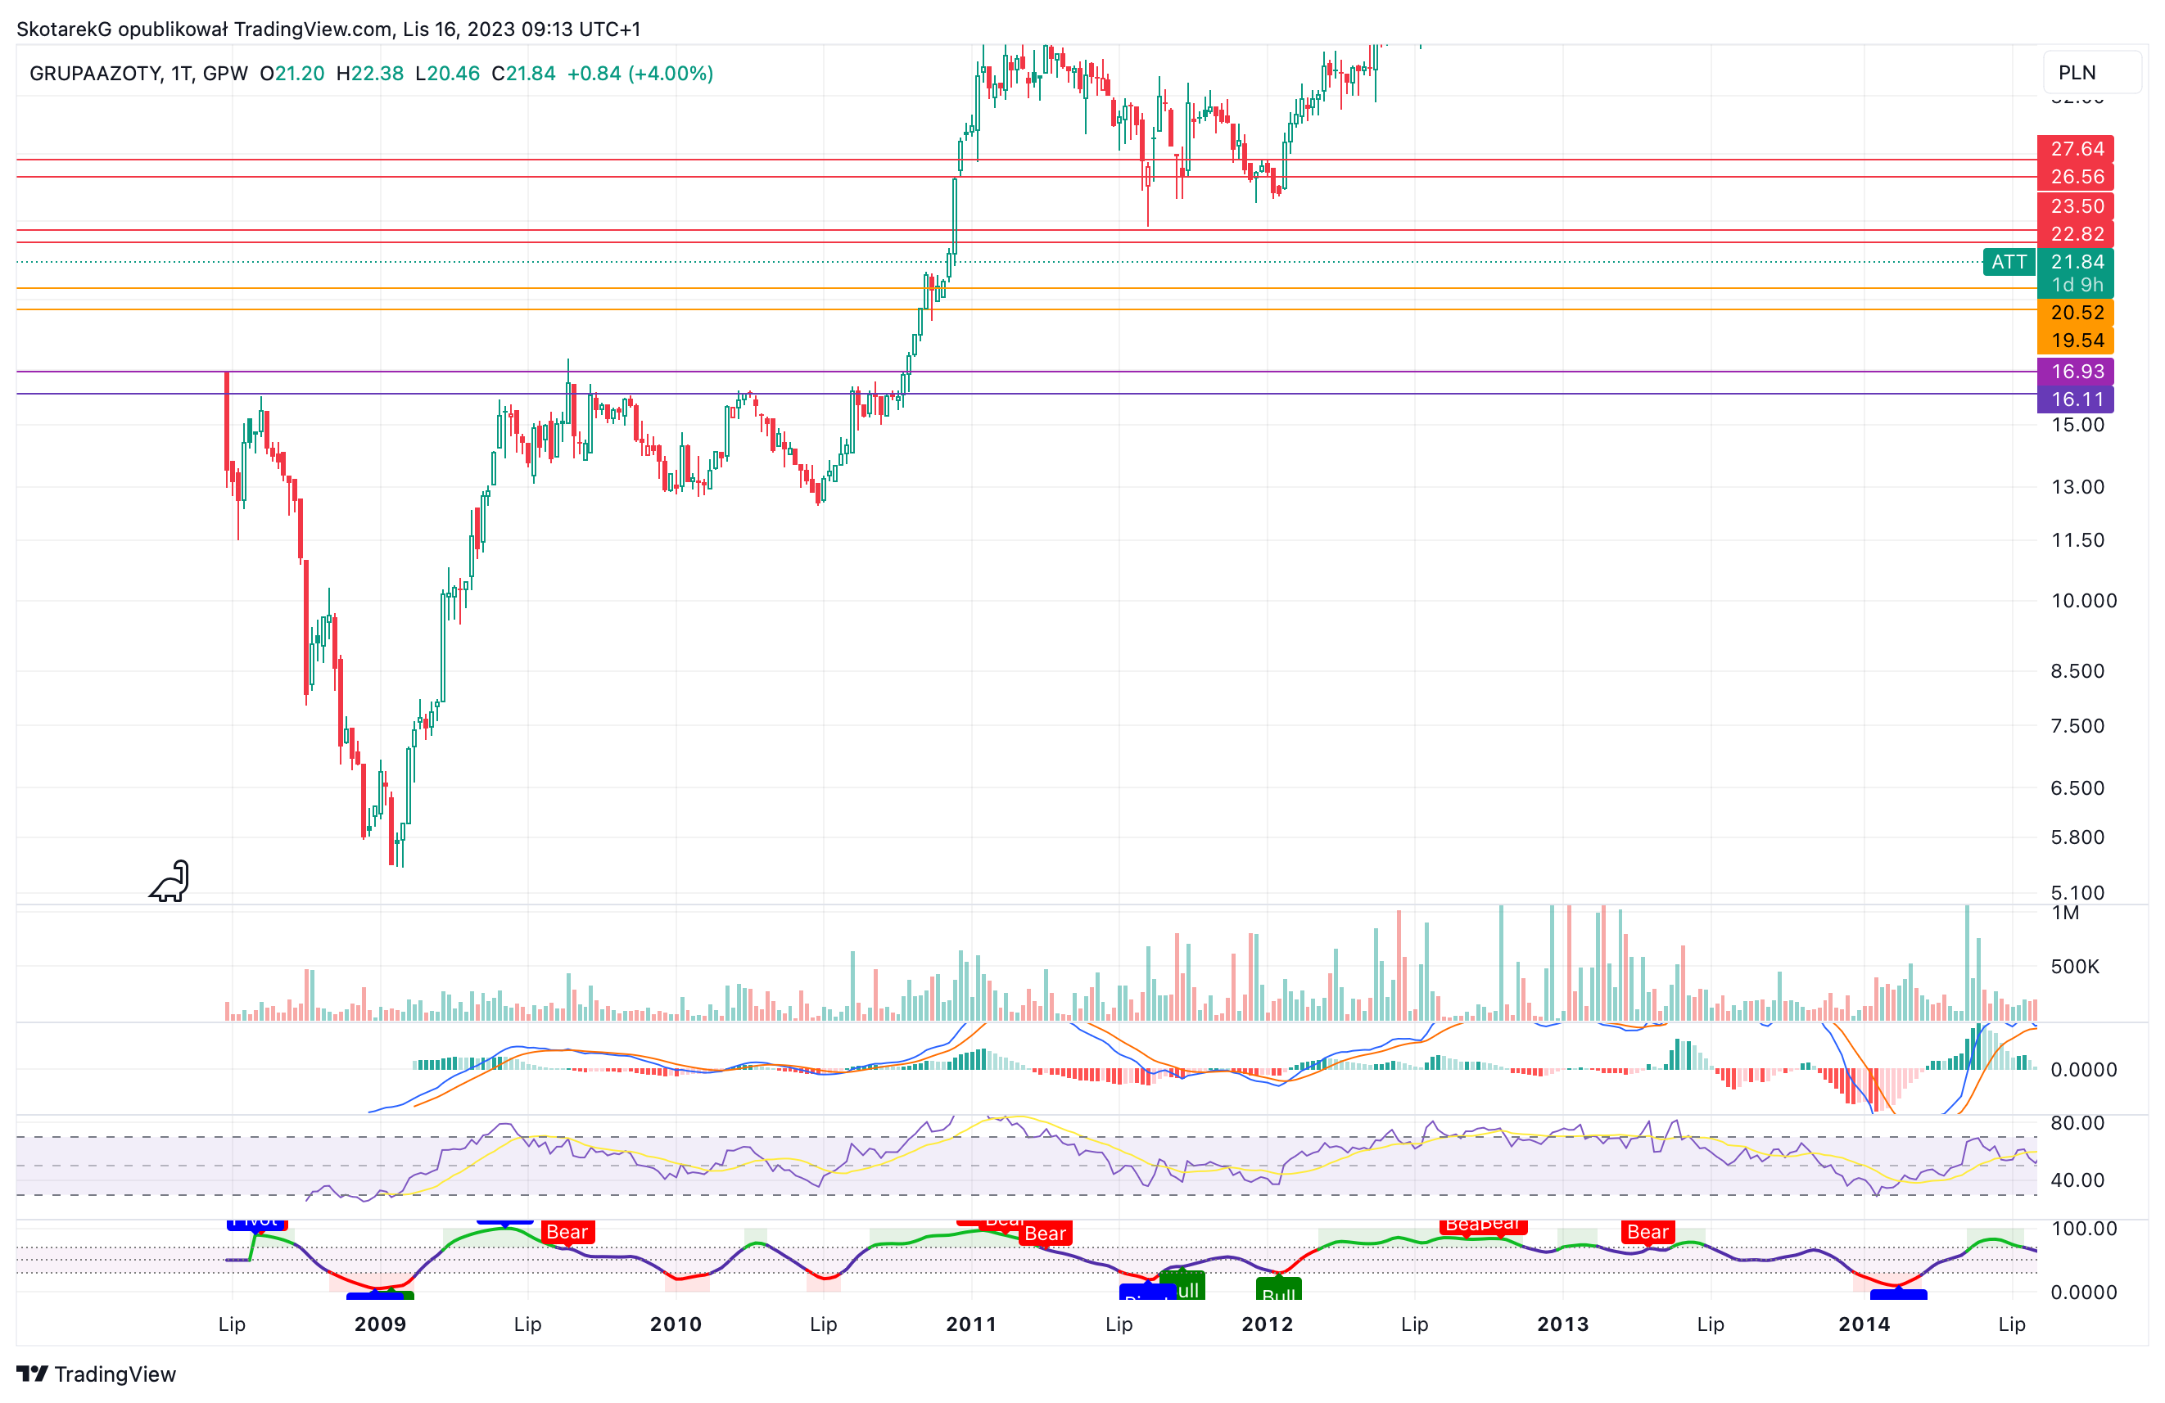
Task: Click the 80.00 RSI scale label
Action: coord(2077,1123)
